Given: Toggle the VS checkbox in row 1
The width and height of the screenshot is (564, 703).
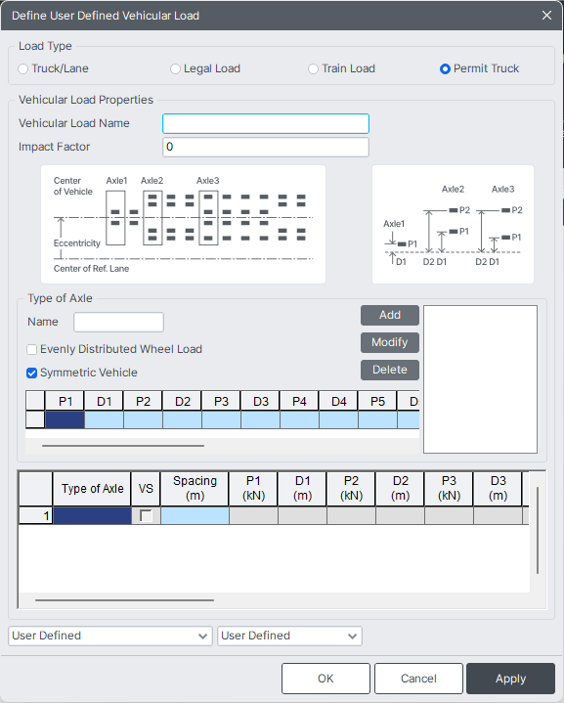Looking at the screenshot, I should 146,515.
